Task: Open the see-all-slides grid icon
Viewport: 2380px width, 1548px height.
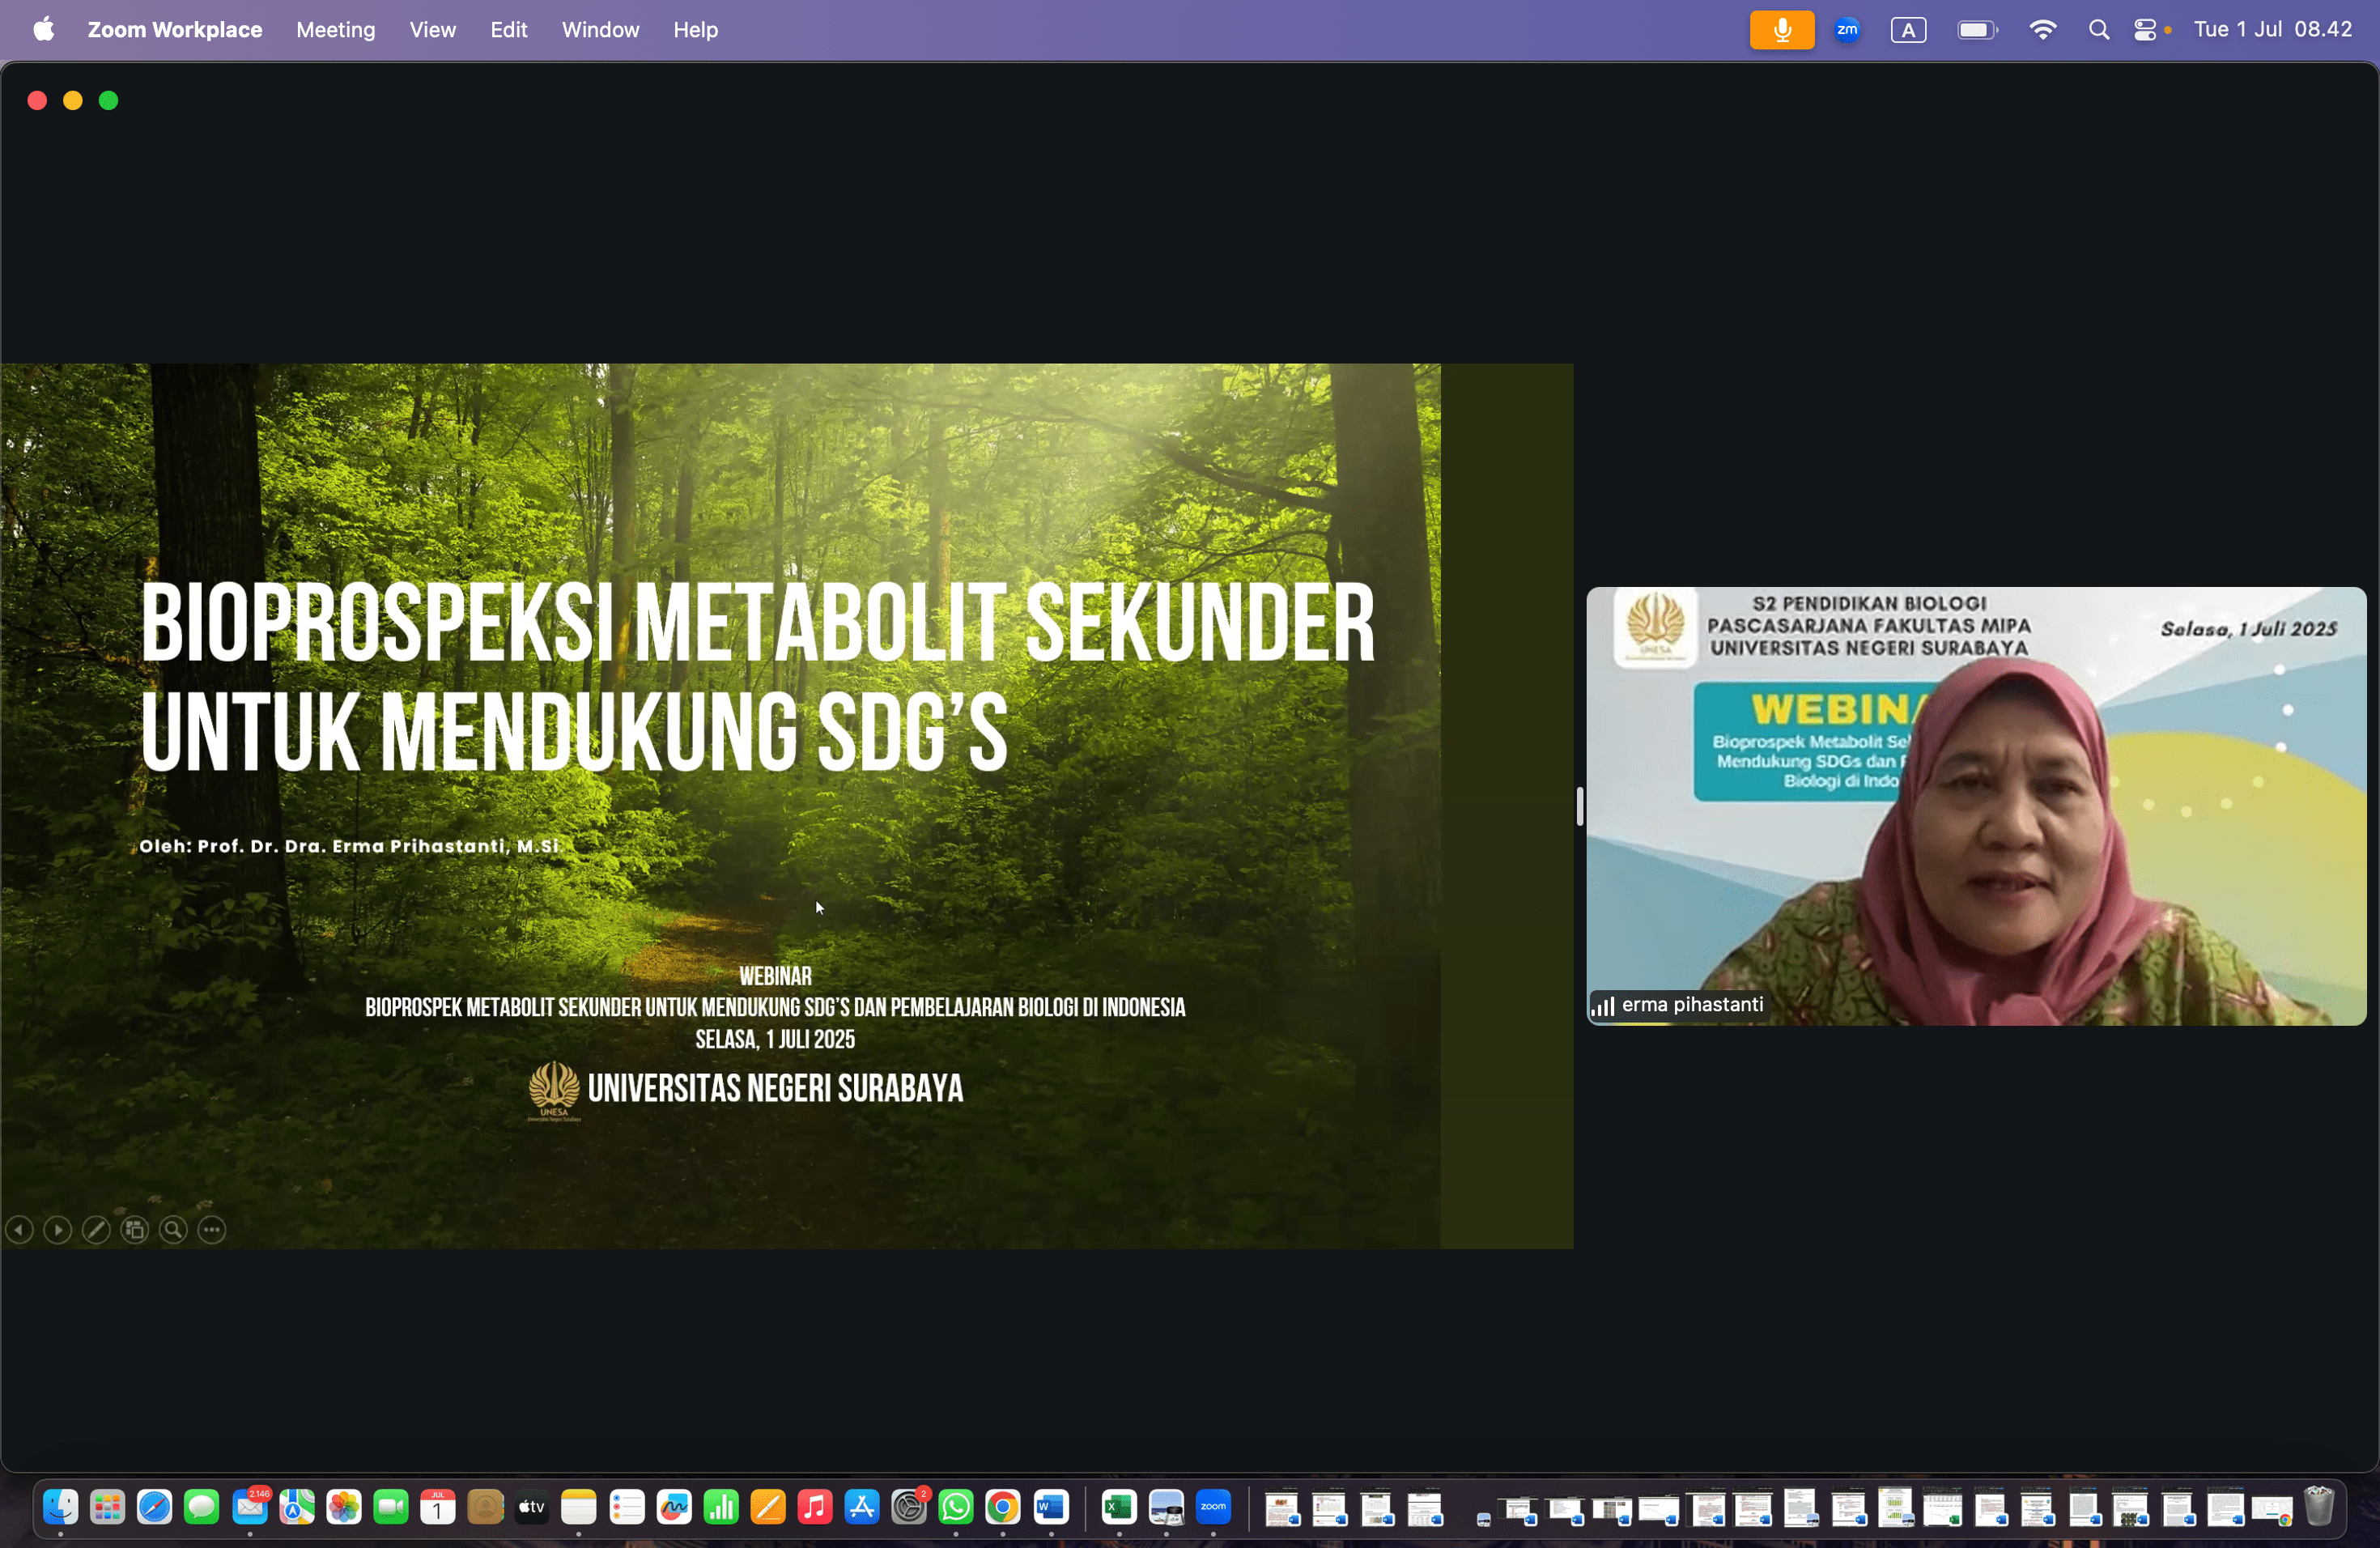Action: [x=135, y=1230]
